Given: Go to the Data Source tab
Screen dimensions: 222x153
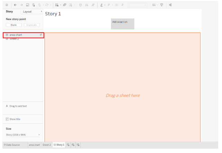Looking at the screenshot, I should pyautogui.click(x=12, y=145).
